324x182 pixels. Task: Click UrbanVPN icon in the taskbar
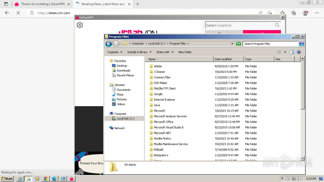[x=72, y=179]
